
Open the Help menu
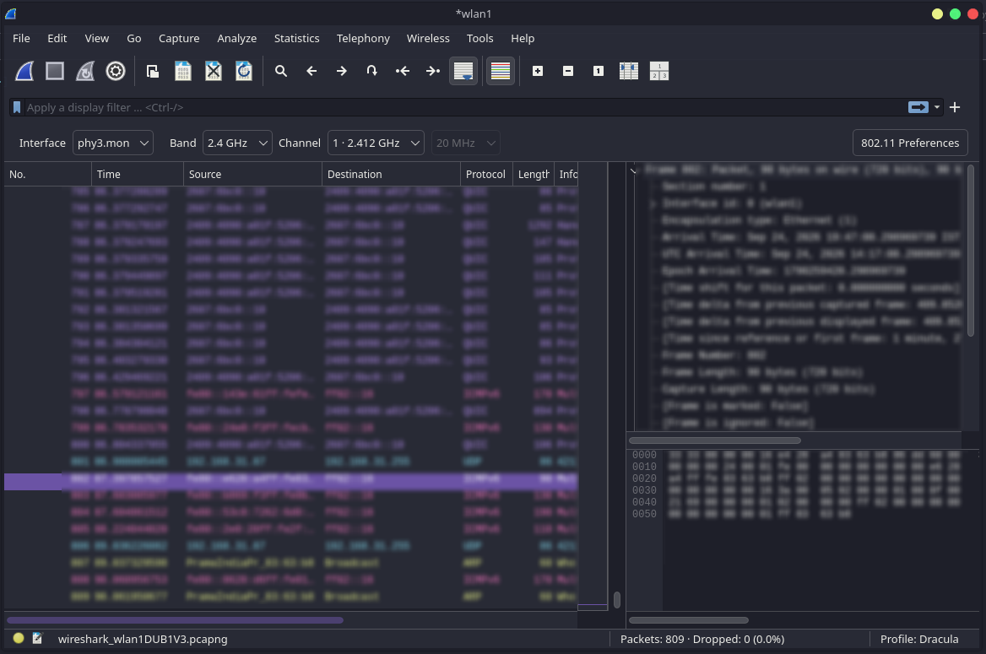click(x=523, y=38)
